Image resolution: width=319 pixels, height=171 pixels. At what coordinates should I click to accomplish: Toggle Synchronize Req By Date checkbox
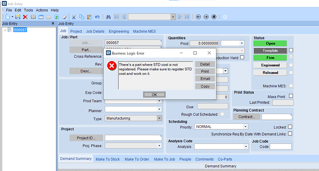[290, 134]
